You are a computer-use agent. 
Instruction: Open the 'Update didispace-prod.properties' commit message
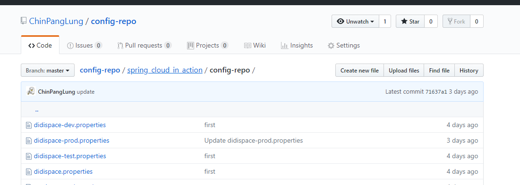(x=254, y=140)
